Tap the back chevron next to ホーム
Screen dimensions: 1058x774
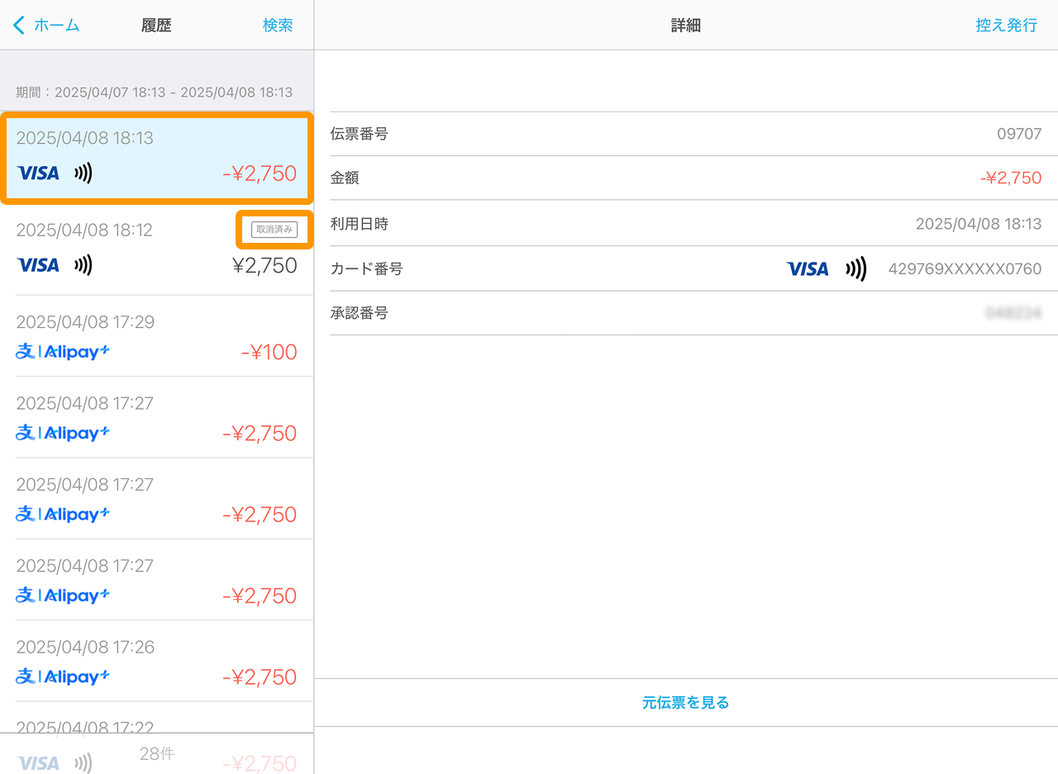(19, 25)
